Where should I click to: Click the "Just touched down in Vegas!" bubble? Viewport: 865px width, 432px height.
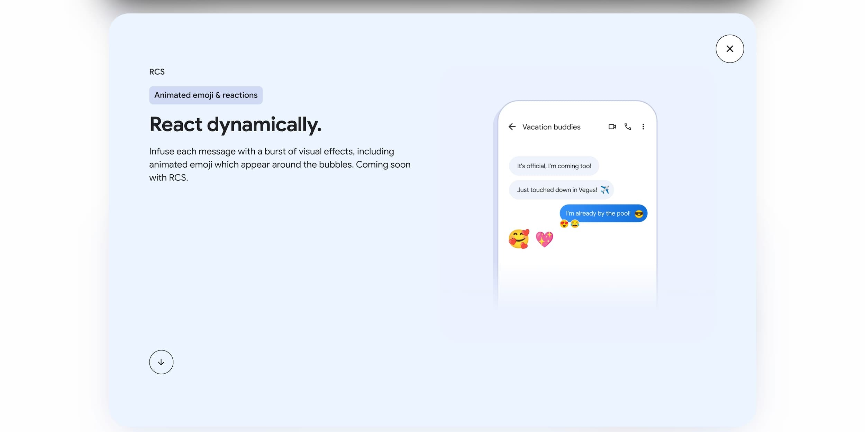[556, 190]
